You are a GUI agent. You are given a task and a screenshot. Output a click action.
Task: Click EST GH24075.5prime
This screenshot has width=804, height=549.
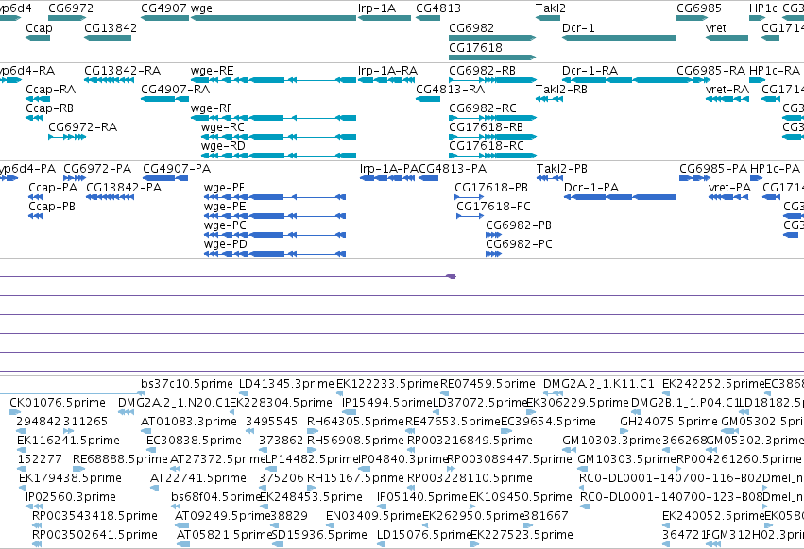tap(669, 422)
